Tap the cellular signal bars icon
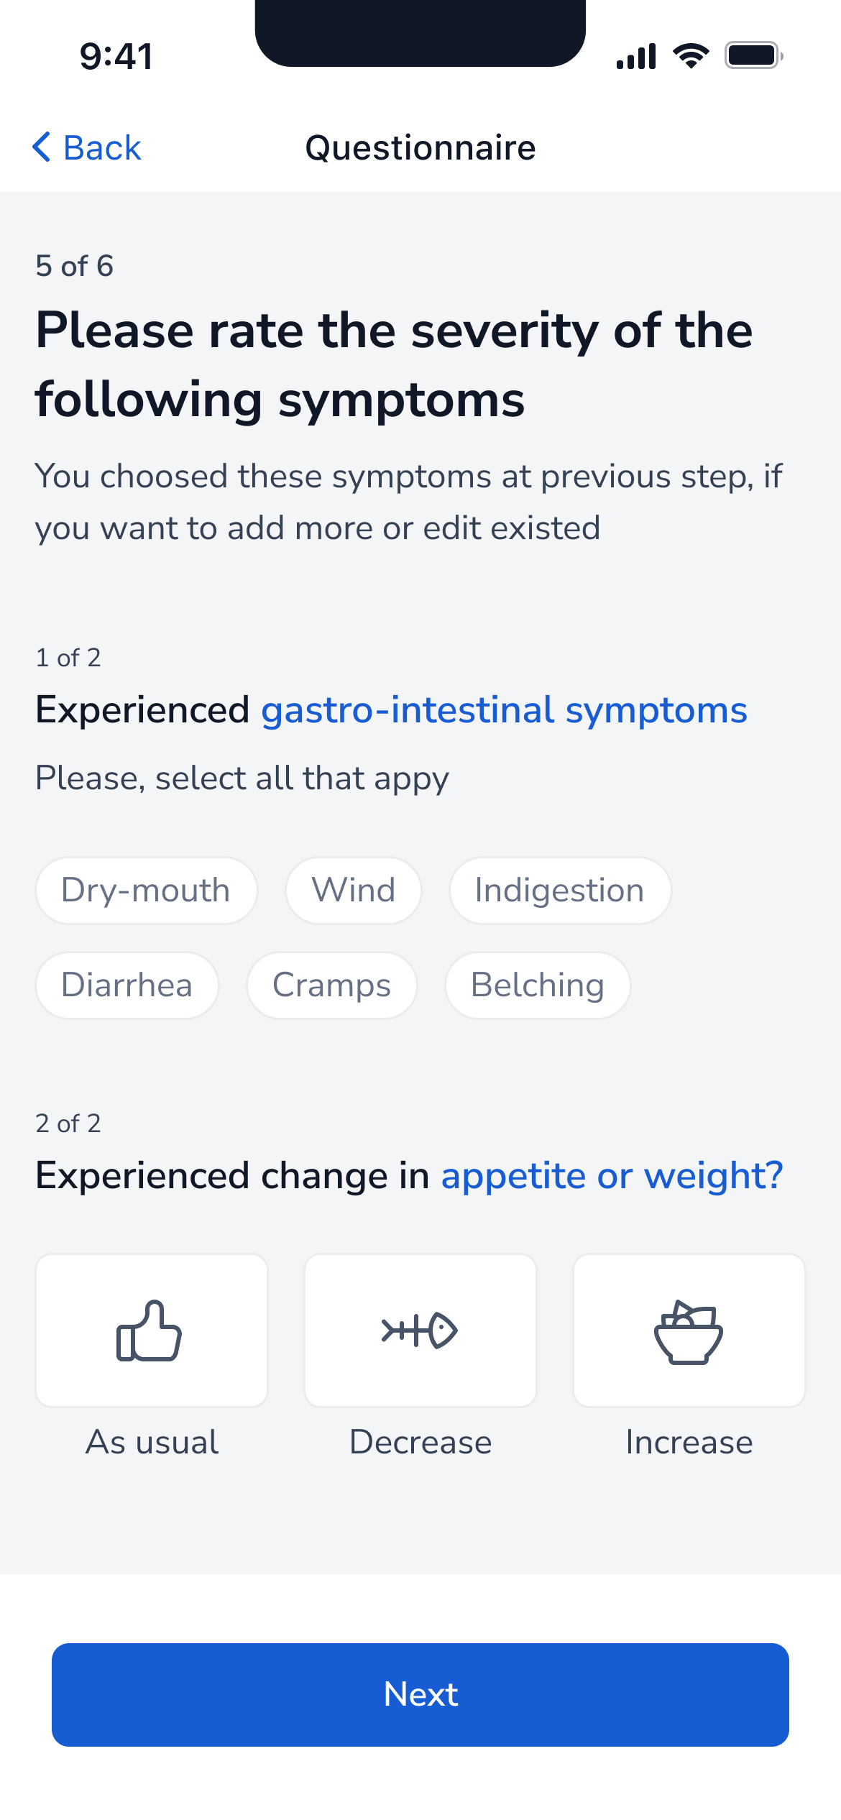841x1820 pixels. pos(636,56)
